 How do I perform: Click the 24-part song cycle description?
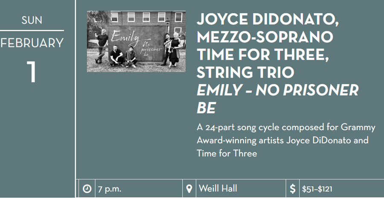[285, 140]
